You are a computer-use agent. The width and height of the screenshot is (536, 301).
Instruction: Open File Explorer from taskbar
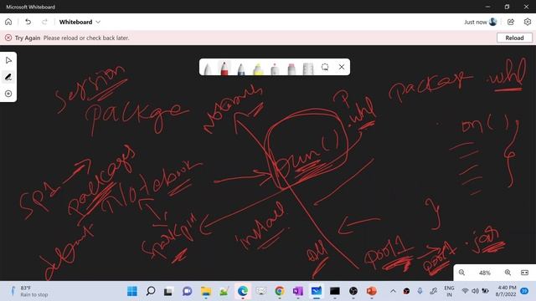(206, 291)
